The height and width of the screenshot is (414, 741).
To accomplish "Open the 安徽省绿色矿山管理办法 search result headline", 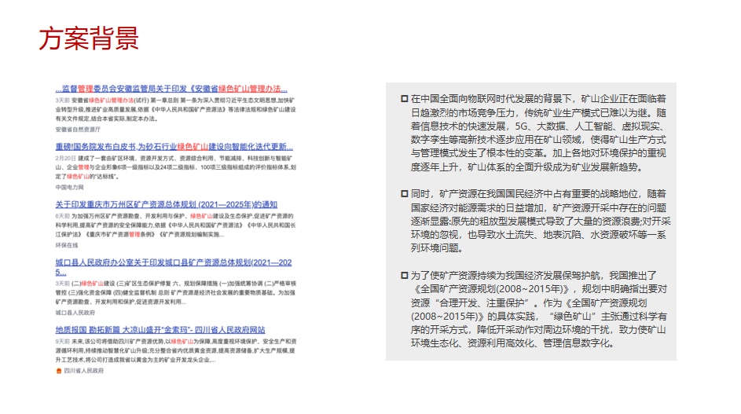I will (176, 89).
